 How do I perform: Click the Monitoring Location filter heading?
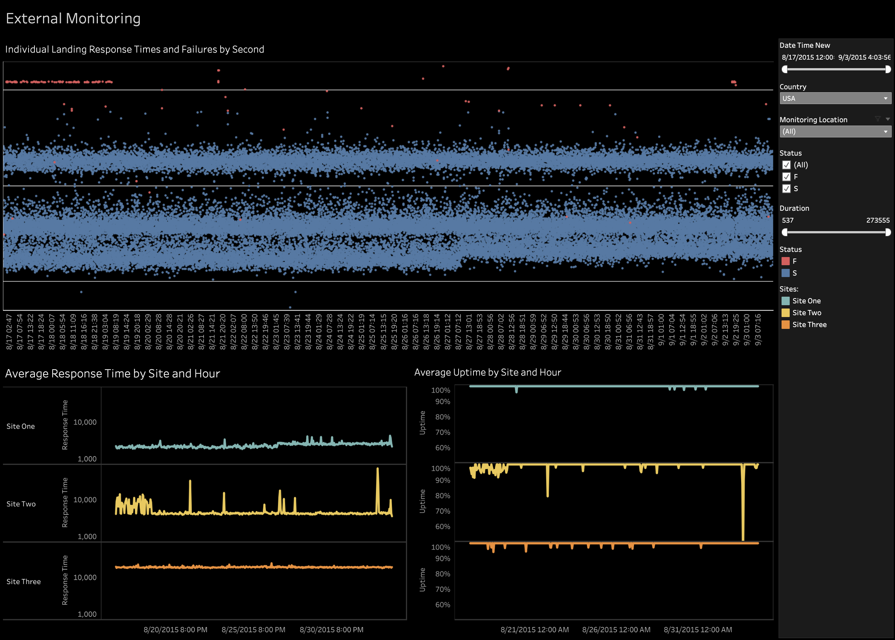(x=813, y=120)
